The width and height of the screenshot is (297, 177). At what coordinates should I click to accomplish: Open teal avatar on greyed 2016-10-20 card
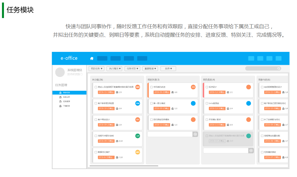tap(248, 136)
